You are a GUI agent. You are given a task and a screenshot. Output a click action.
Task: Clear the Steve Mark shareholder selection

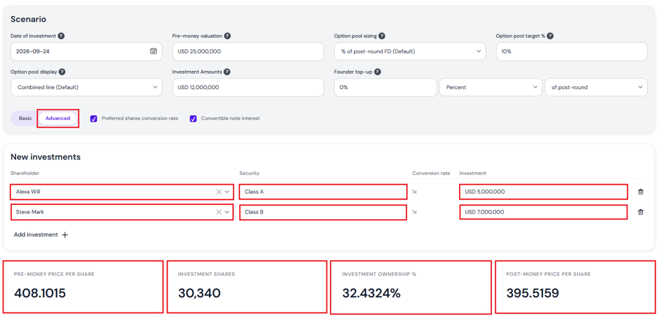click(218, 212)
